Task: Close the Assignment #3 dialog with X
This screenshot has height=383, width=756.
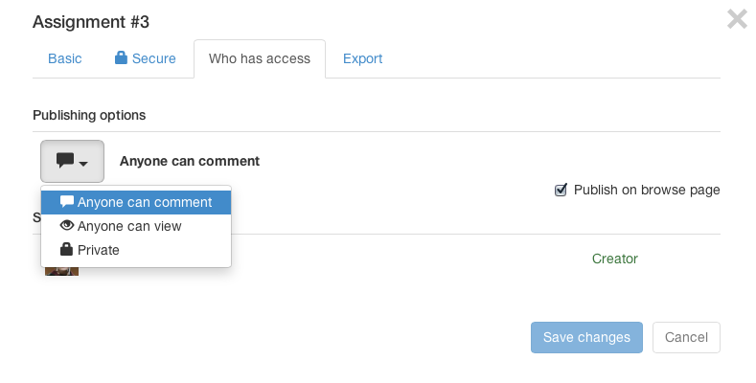Action: pos(737,19)
